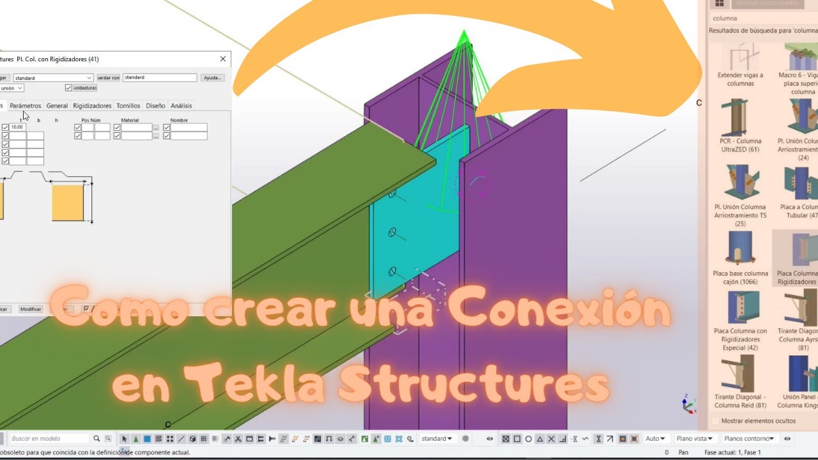The image size is (818, 460).
Task: Open the standard selection filter dropdown
Action: [437, 438]
